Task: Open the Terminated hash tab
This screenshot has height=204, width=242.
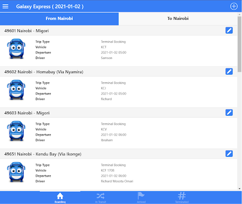Action: point(182,198)
